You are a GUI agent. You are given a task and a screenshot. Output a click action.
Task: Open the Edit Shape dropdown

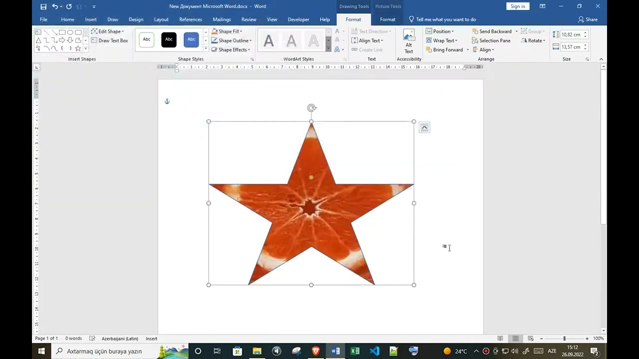[107, 31]
